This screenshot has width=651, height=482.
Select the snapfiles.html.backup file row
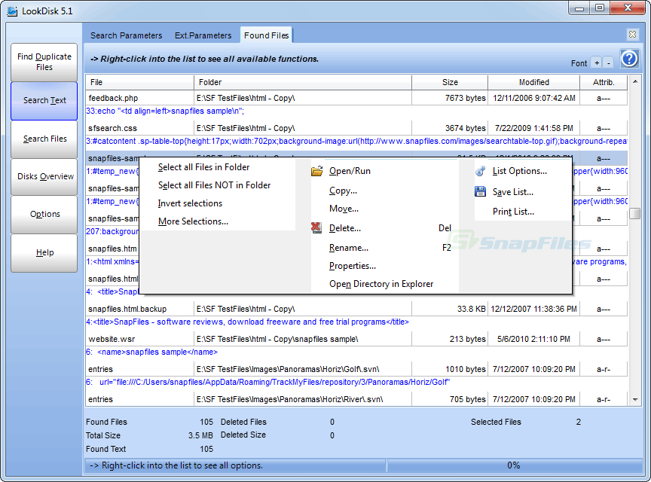pos(357,309)
